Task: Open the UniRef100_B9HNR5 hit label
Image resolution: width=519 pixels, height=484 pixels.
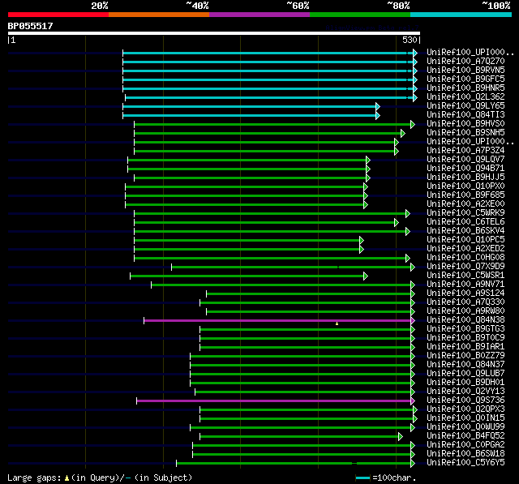Action: [465, 88]
